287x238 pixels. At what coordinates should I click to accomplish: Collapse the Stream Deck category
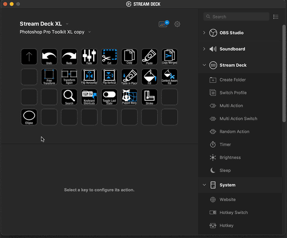(204, 65)
